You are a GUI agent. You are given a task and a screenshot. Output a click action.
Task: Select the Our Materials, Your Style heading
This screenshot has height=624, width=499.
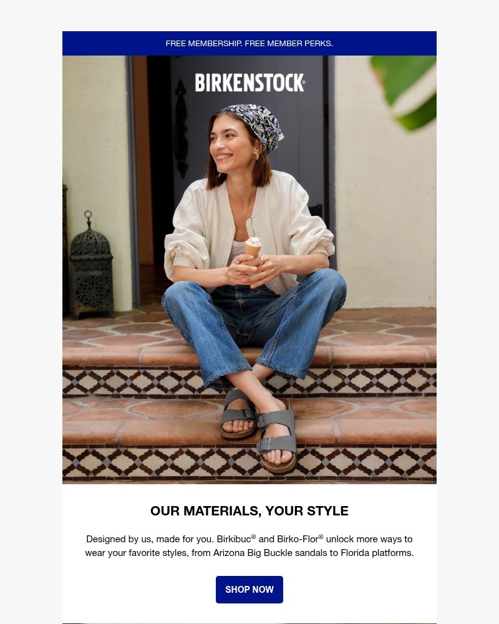pos(249,510)
